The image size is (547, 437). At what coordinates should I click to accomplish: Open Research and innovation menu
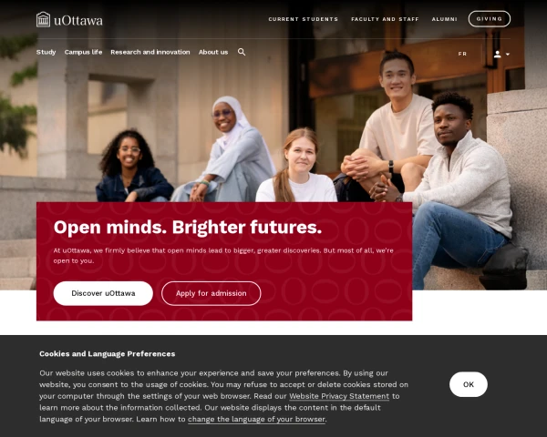(x=150, y=52)
